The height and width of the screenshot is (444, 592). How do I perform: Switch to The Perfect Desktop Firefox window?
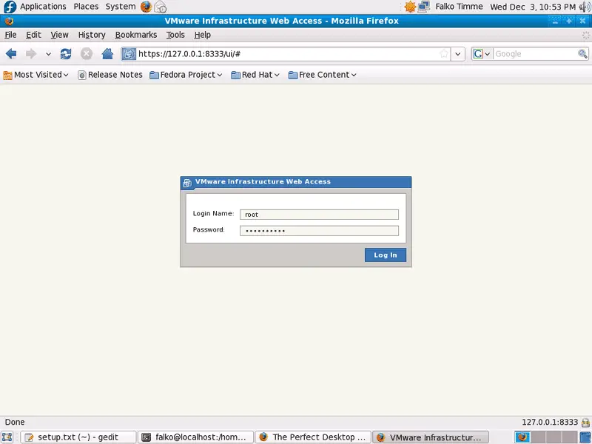[313, 437]
